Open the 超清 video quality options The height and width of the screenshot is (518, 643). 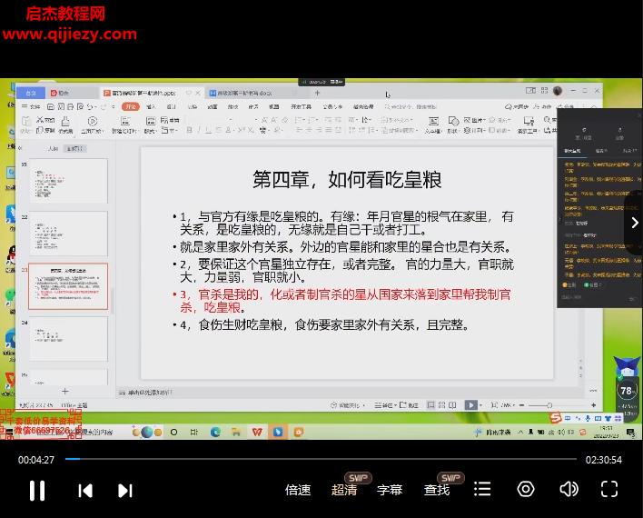click(344, 490)
